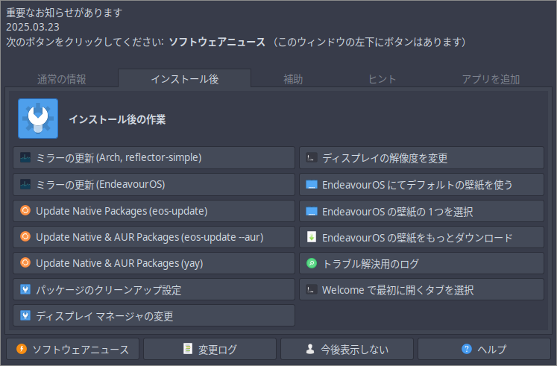
Task: Click the download icon for 壁紙をもっとダウンロード
Action: click(312, 237)
